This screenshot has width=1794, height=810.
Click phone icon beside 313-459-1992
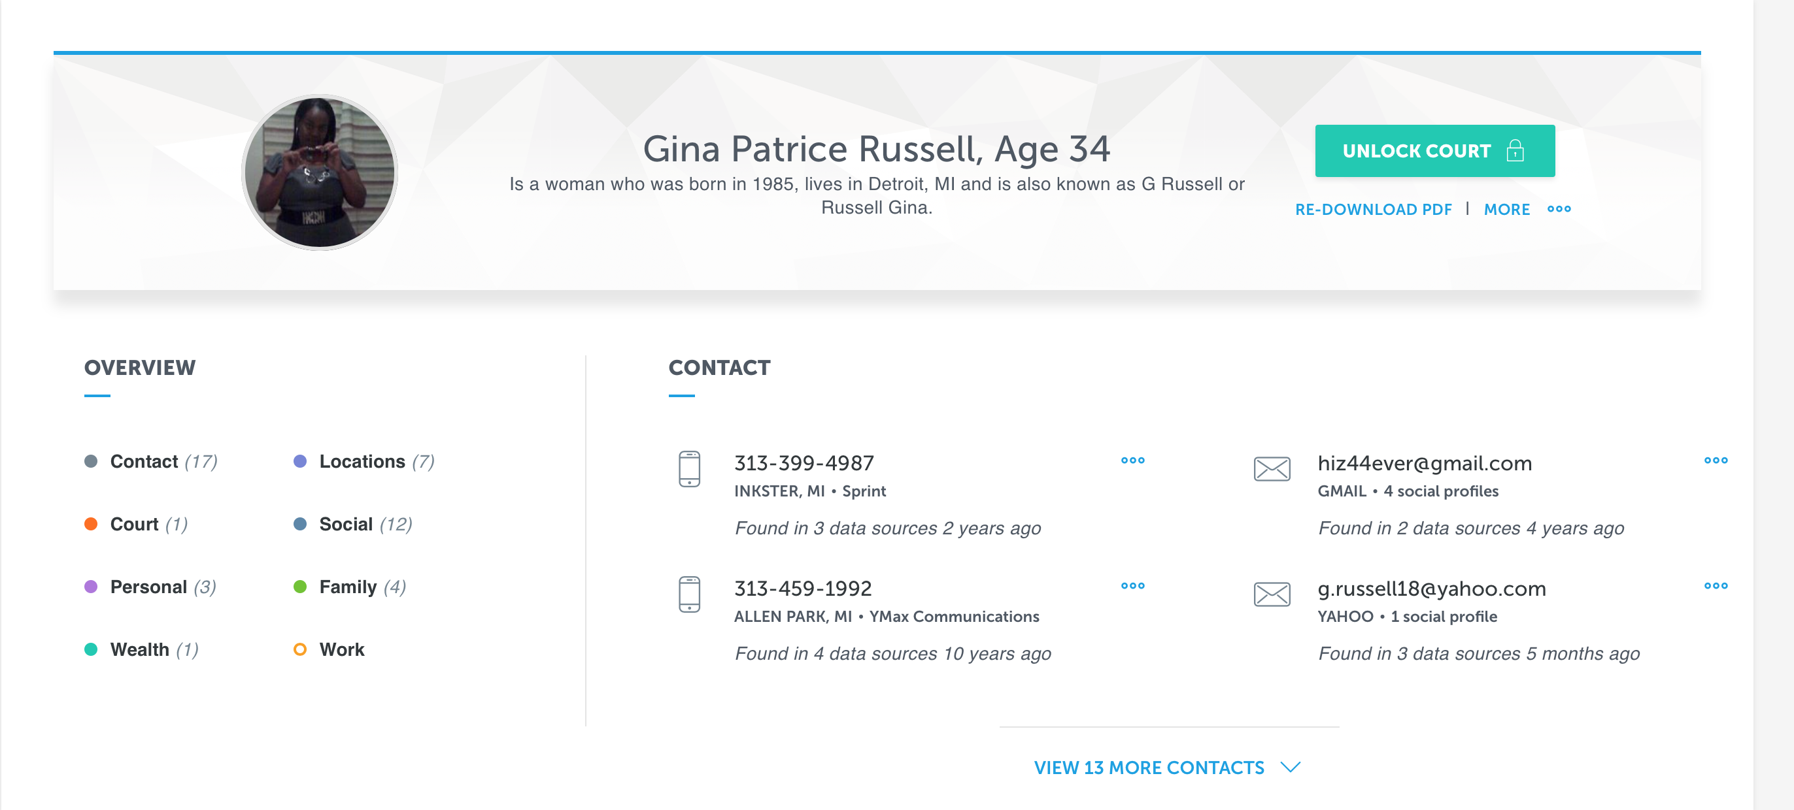689,594
